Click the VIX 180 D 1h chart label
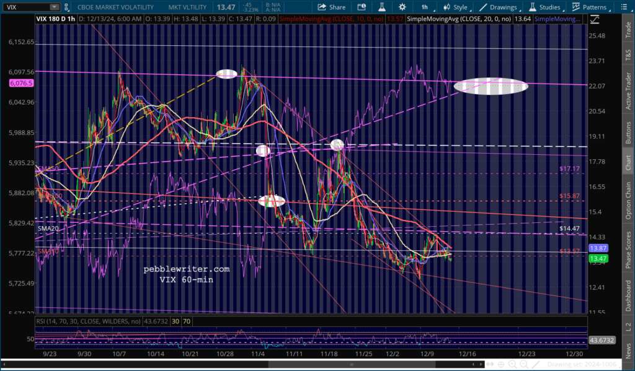Viewport: 635px width, 371px height. [x=55, y=19]
